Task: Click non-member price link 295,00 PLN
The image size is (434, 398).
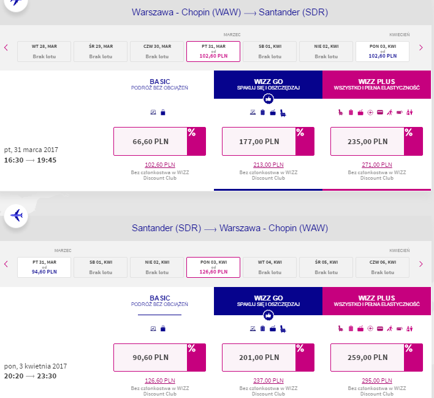Action: 377,381
